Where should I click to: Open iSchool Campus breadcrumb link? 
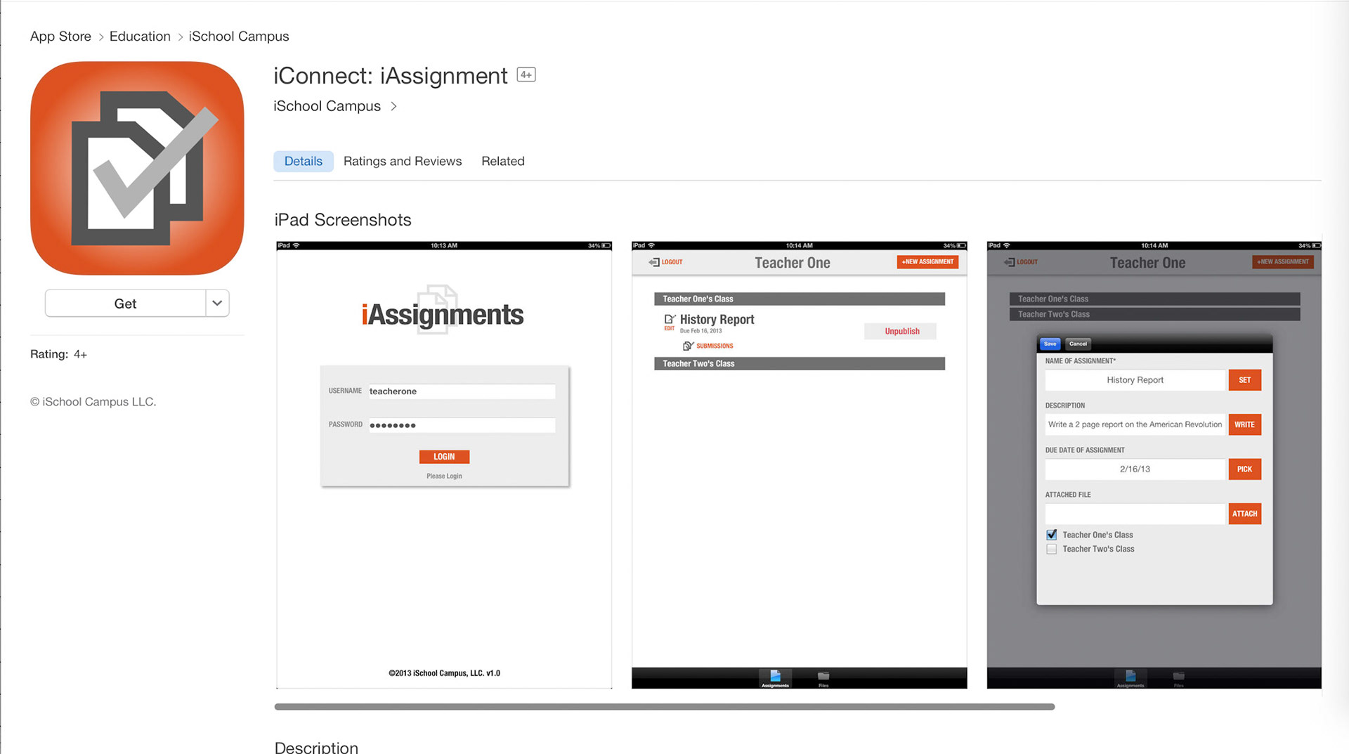point(239,36)
